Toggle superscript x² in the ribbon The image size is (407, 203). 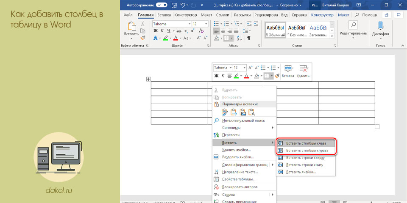(x=192, y=31)
